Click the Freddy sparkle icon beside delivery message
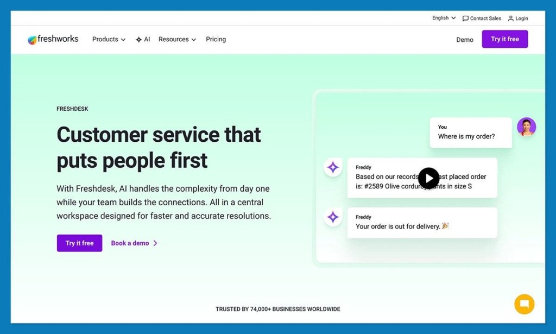 333,217
